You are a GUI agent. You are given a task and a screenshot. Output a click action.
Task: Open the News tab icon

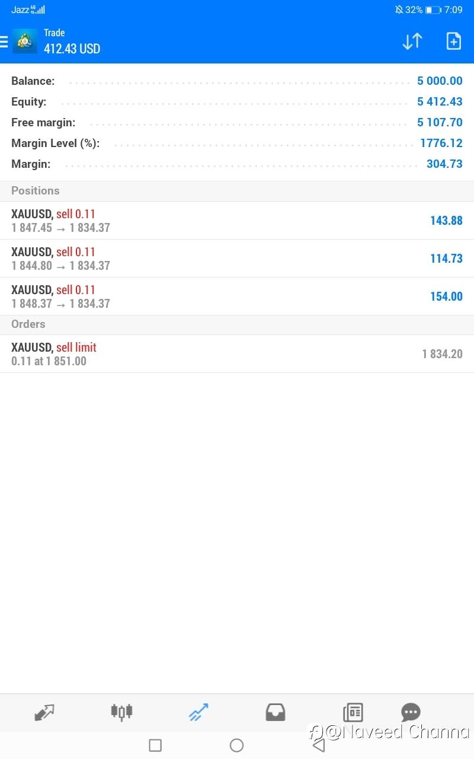(353, 712)
